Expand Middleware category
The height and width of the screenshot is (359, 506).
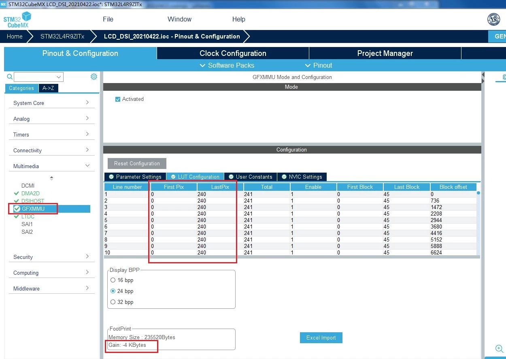[x=52, y=288]
